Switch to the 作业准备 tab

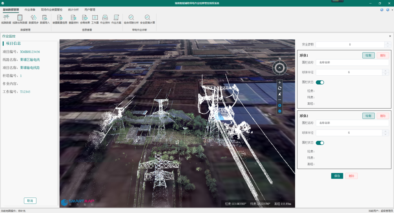coord(30,10)
